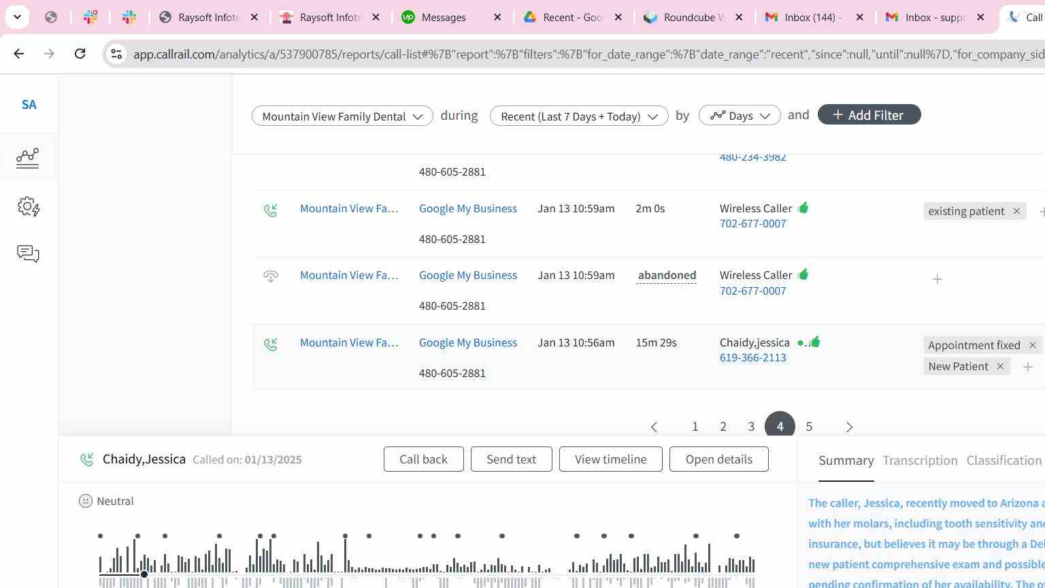Go to next page of call list

849,427
